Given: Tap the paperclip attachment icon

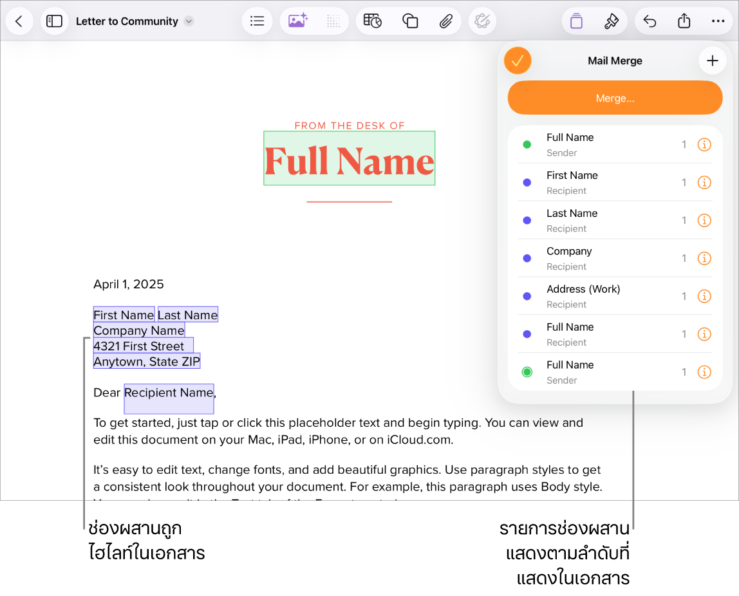Looking at the screenshot, I should [446, 21].
